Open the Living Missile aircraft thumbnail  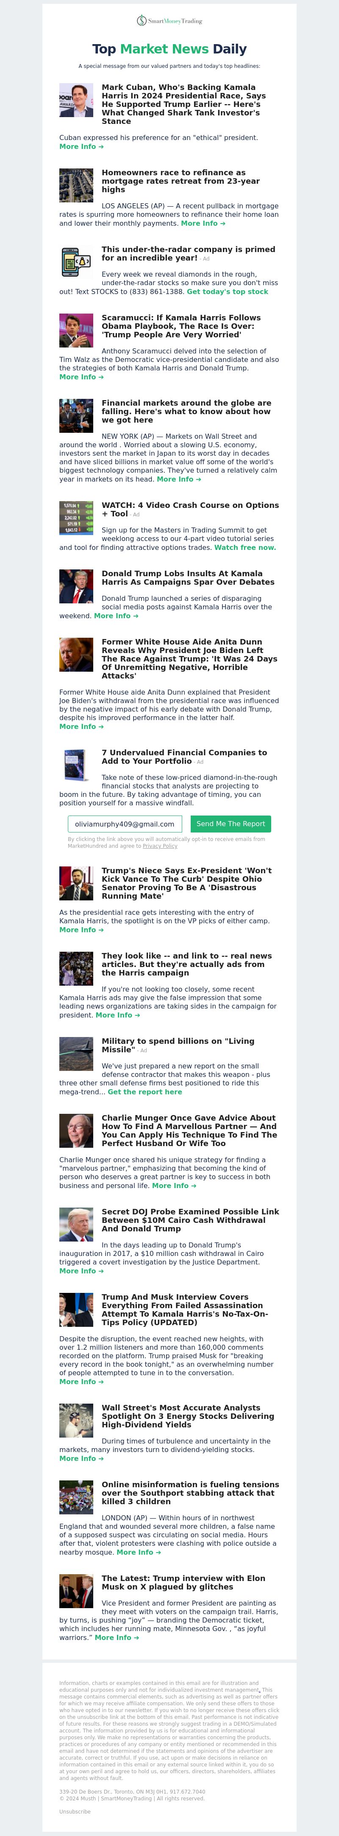pyautogui.click(x=76, y=1054)
